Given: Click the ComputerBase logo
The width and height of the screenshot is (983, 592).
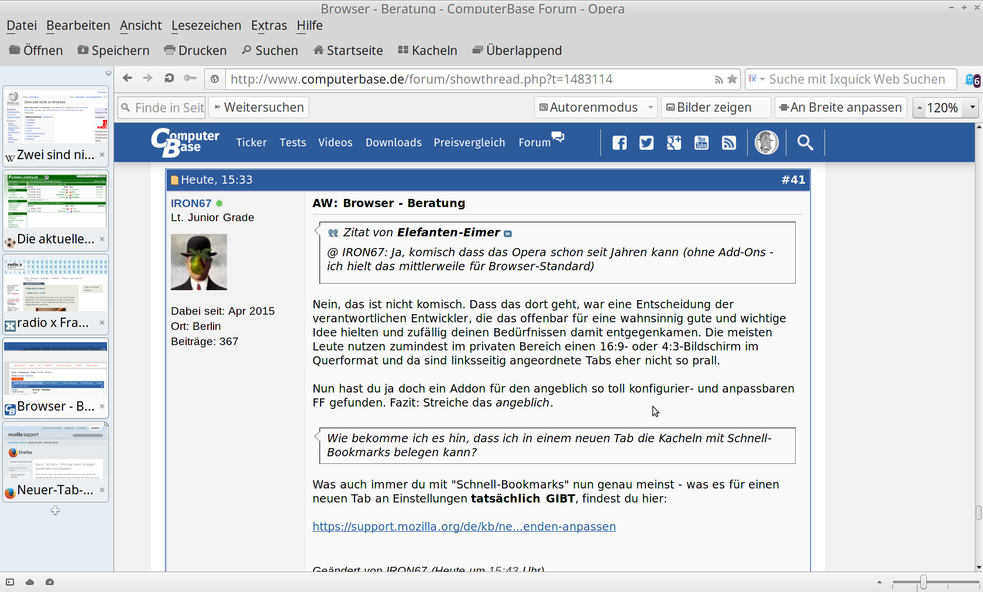Looking at the screenshot, I should [x=185, y=143].
